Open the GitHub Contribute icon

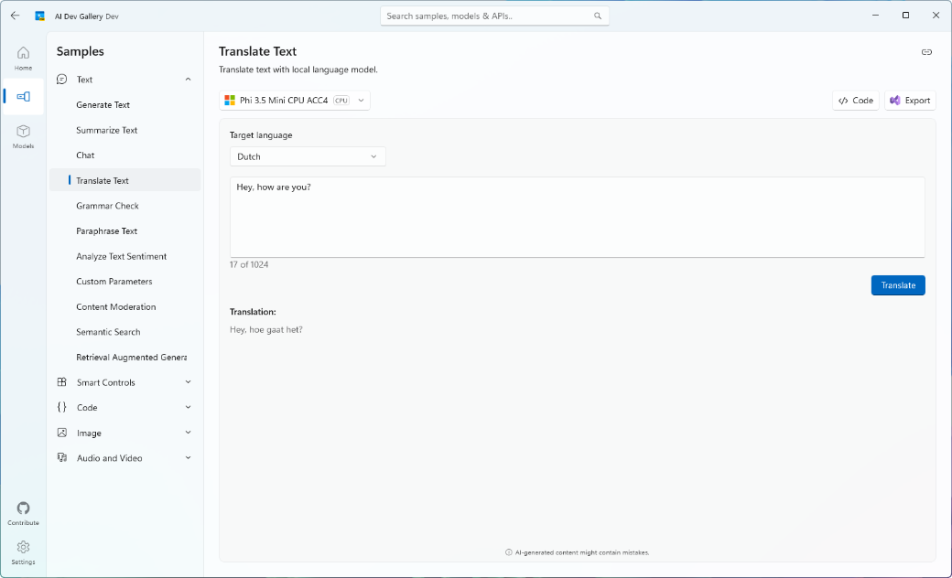tap(23, 508)
